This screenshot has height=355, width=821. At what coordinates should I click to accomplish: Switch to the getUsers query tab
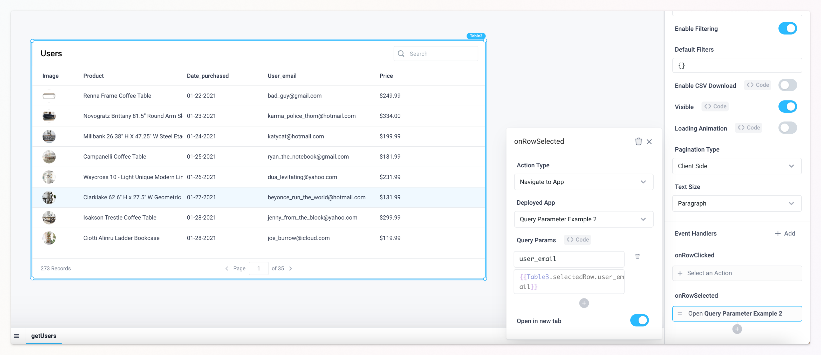[44, 336]
